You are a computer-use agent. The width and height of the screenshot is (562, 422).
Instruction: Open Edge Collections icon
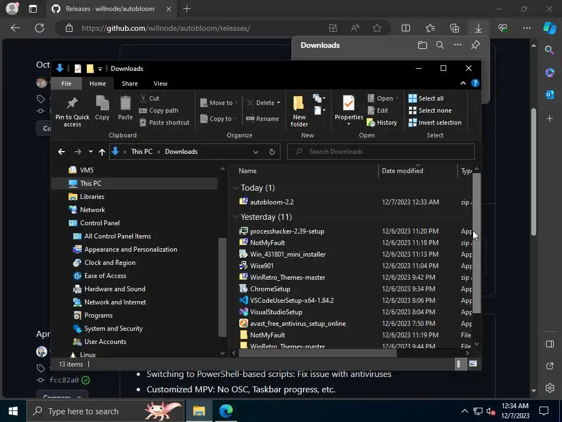(454, 28)
